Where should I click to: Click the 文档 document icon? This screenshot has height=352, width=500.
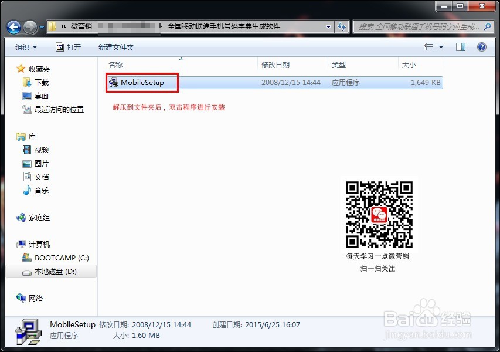tap(27, 177)
